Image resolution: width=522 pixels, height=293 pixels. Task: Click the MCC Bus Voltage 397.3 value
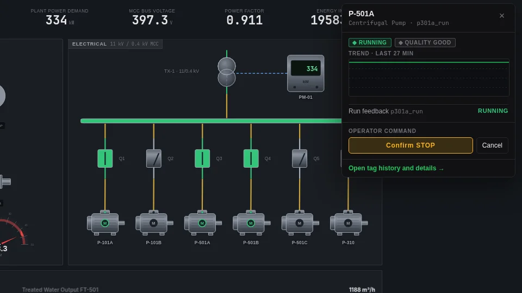150,20
